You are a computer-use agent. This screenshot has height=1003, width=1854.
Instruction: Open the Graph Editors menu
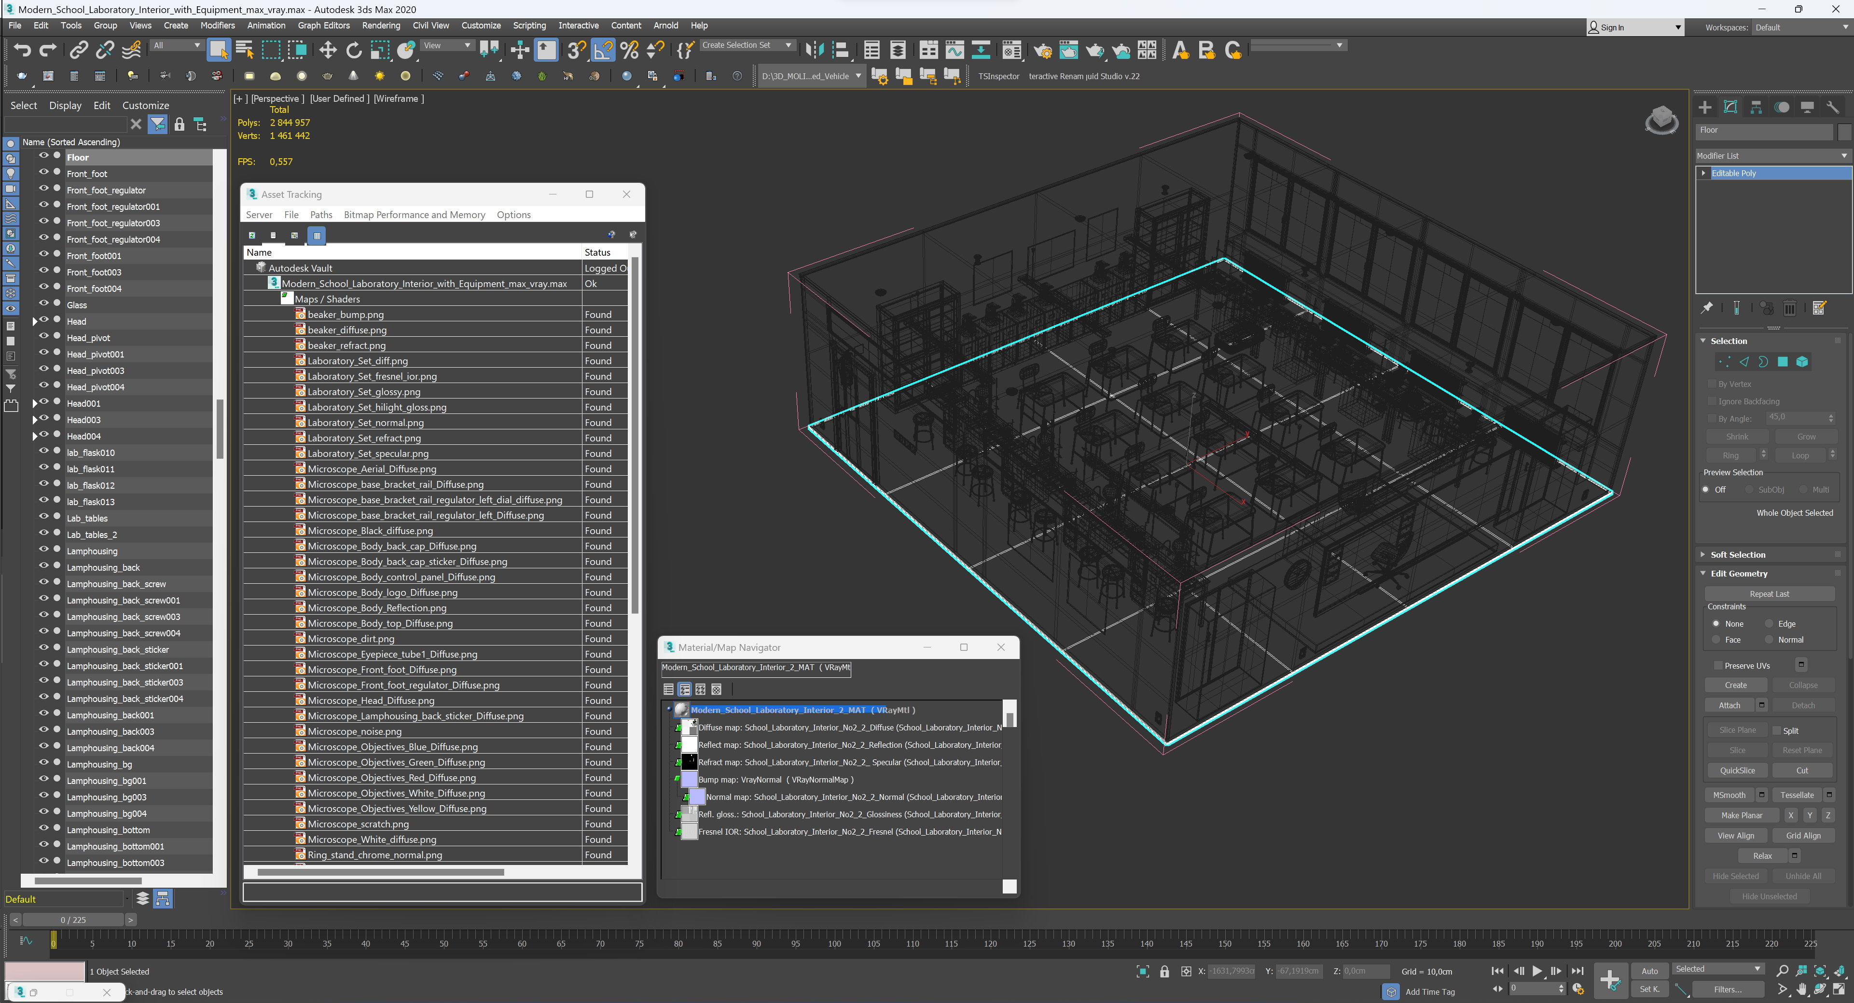pos(323,25)
